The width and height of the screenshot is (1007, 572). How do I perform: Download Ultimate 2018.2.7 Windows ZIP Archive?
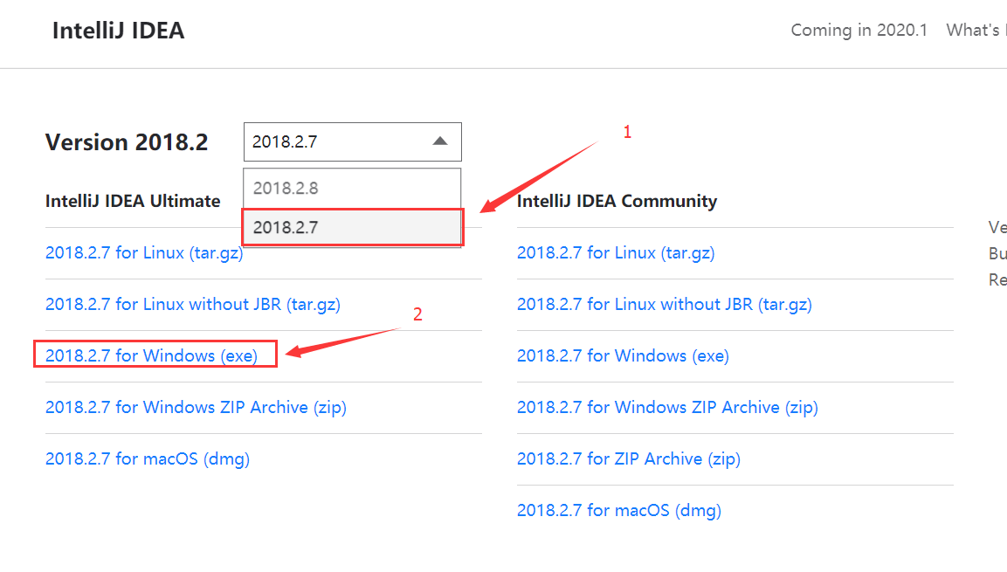click(196, 407)
